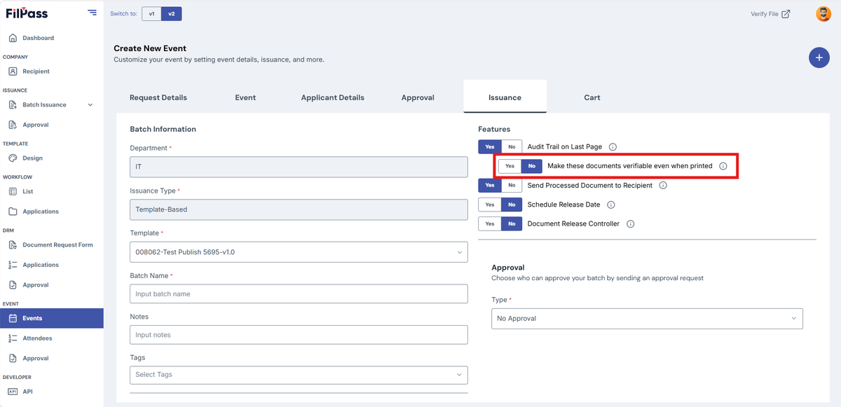Screen dimensions: 841x407
Task: Set Document Release Controller to Yes
Action: click(490, 224)
